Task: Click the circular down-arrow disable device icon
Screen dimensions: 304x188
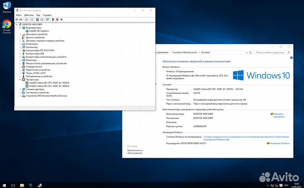Action: pyautogui.click(x=62, y=19)
